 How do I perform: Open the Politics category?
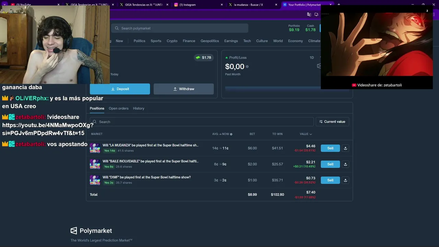(x=139, y=41)
